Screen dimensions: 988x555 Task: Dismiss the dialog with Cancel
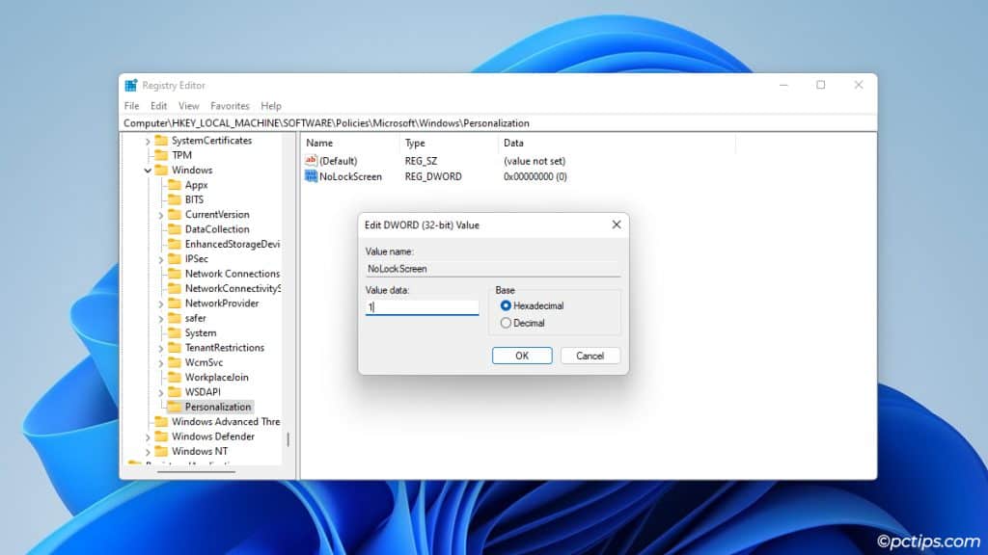(590, 356)
